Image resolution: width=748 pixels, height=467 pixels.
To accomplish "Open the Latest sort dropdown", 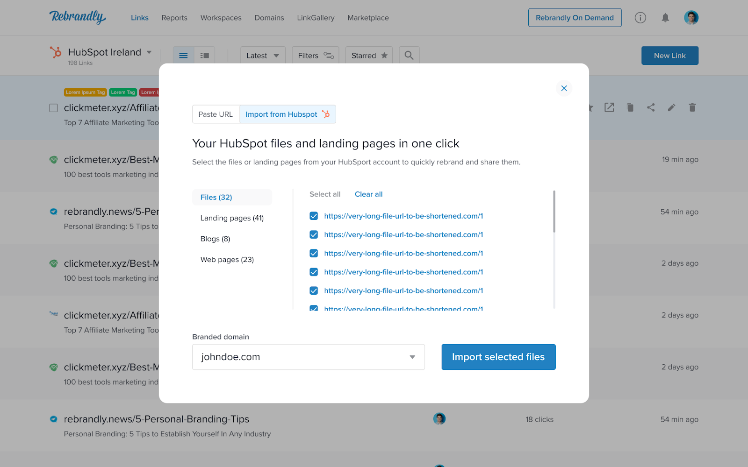I will [263, 56].
